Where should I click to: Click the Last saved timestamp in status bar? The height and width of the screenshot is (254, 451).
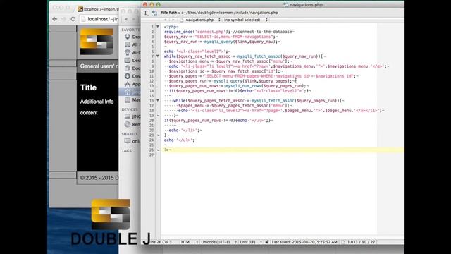tap(304, 242)
